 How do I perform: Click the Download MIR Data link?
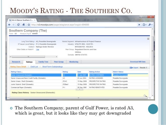coord(138,62)
